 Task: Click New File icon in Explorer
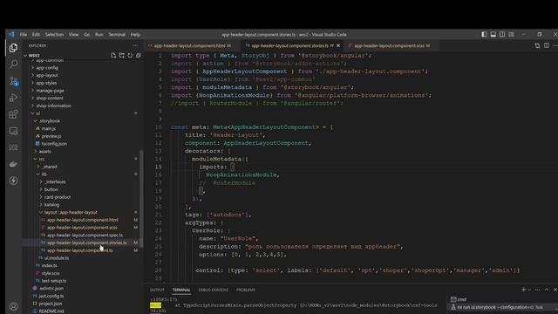click(x=113, y=55)
